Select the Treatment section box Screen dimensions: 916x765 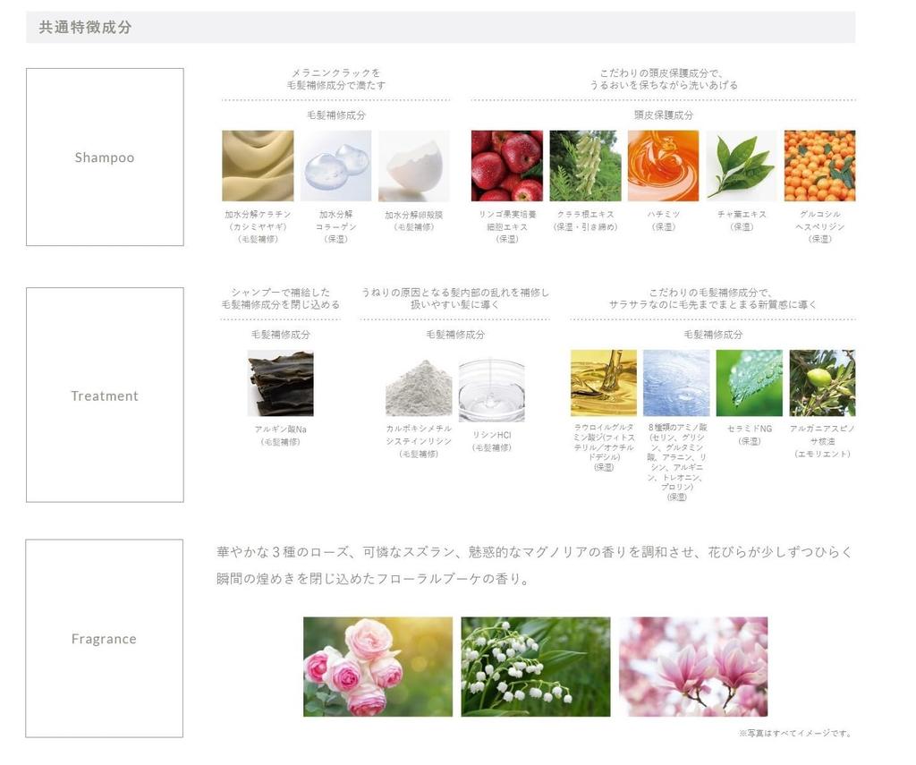click(104, 395)
